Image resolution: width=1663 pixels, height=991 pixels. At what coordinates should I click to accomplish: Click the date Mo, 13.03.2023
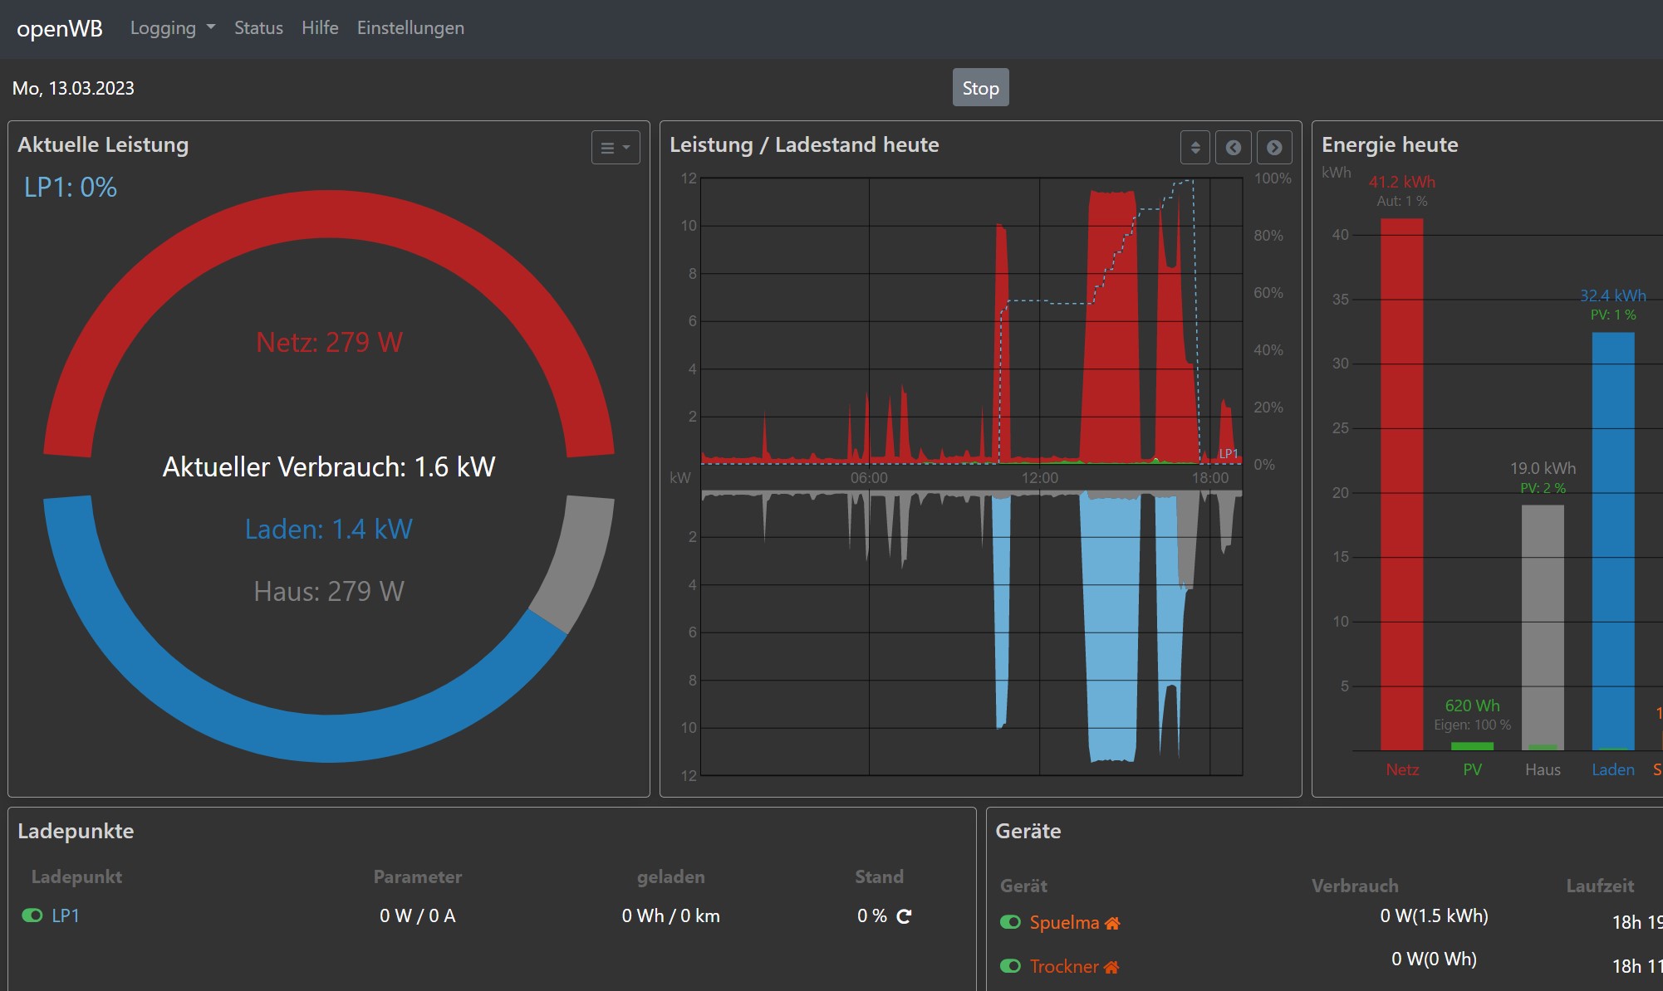73,88
